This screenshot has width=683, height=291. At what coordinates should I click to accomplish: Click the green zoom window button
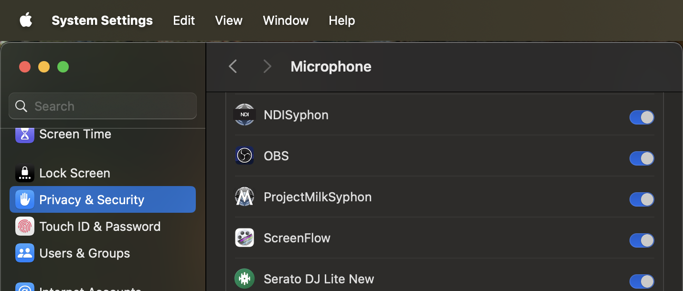click(63, 67)
